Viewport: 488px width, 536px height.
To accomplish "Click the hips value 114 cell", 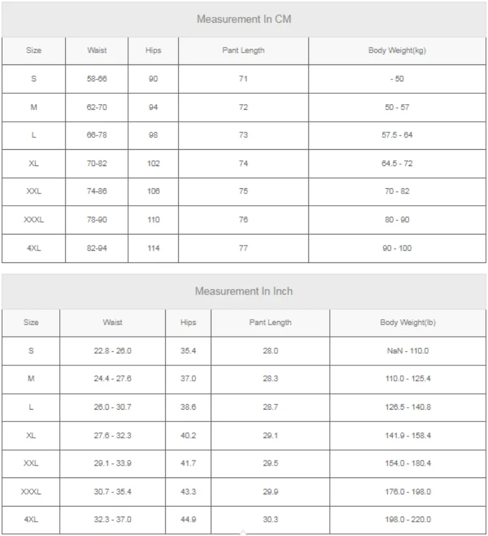I will 154,249.
